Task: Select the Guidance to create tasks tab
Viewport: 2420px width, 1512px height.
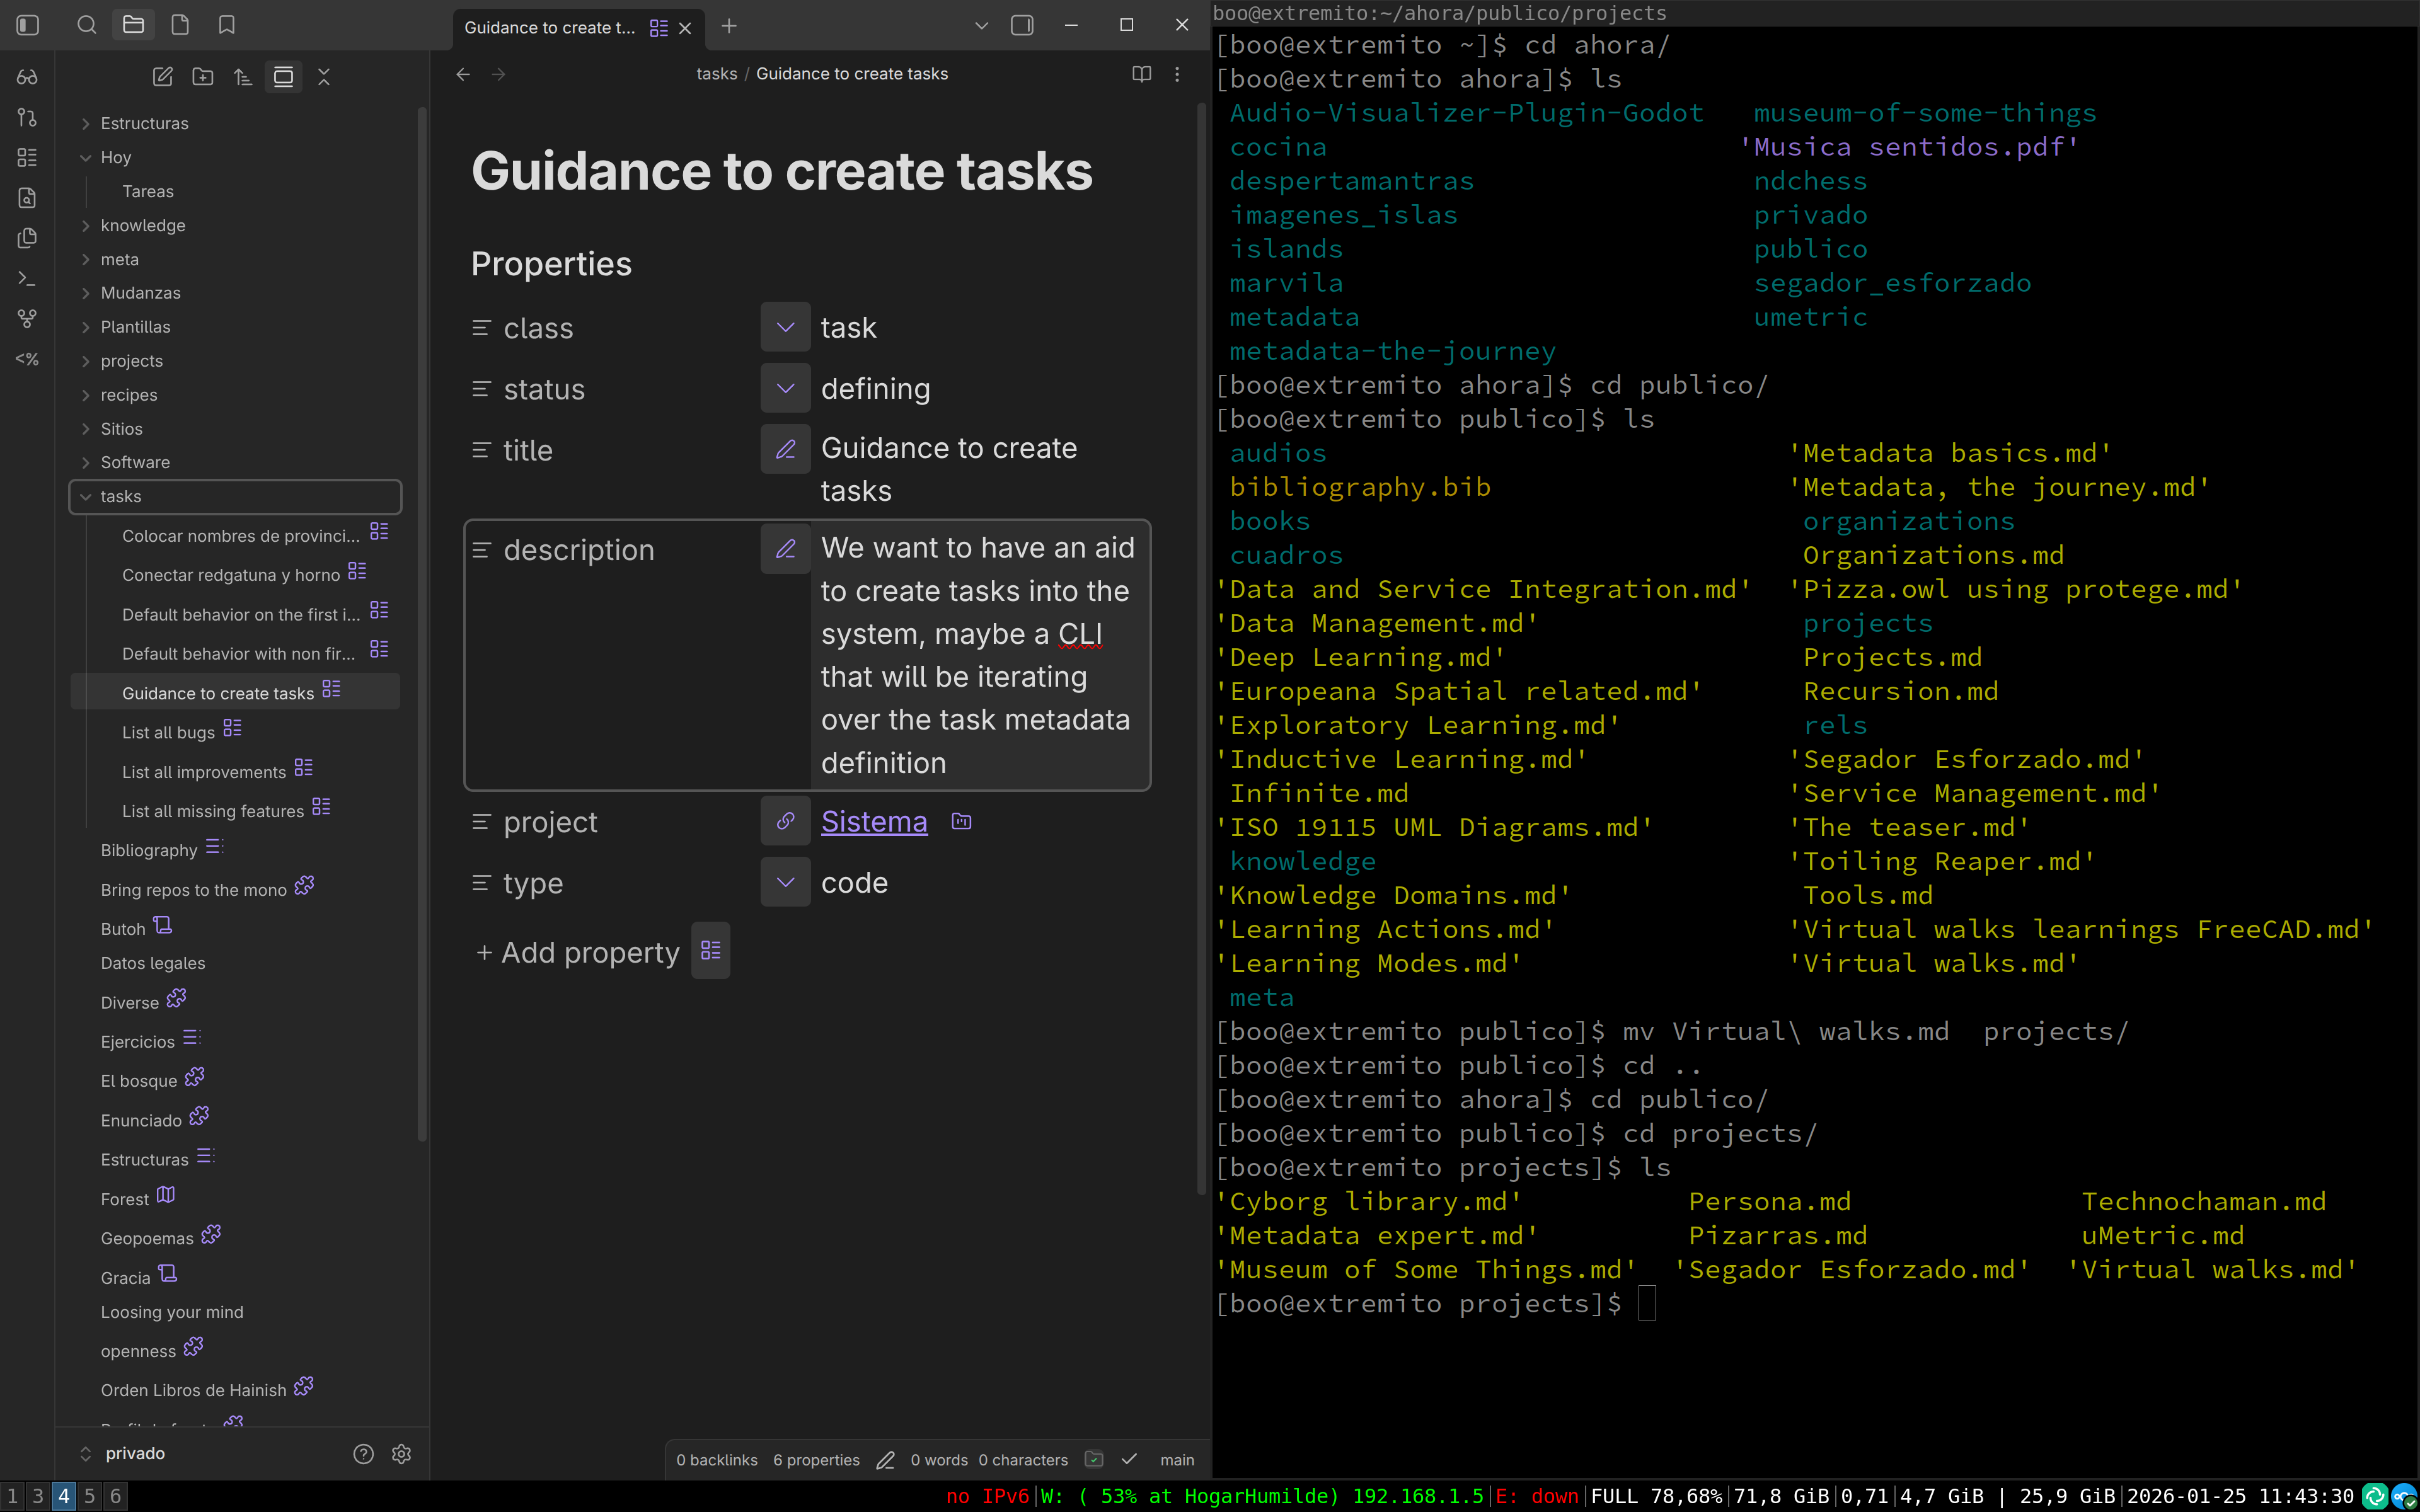Action: (549, 27)
